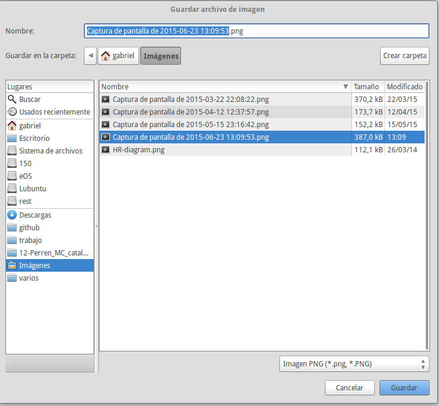Click the Crear carpeta button
439x406 pixels.
tap(405, 56)
